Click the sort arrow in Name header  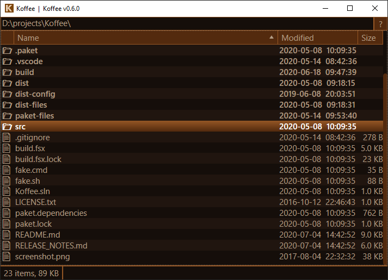272,38
